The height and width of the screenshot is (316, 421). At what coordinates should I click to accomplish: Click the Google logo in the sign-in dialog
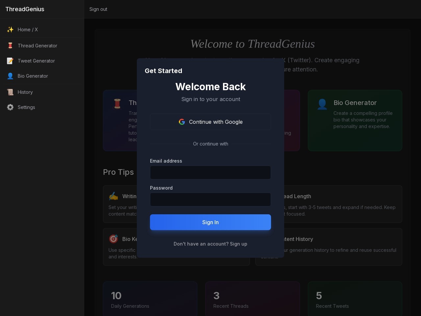click(x=182, y=122)
